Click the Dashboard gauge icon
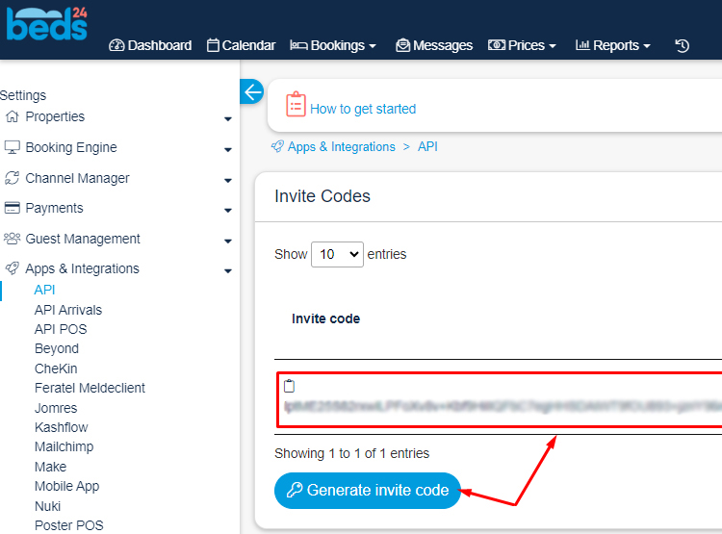 [x=116, y=45]
